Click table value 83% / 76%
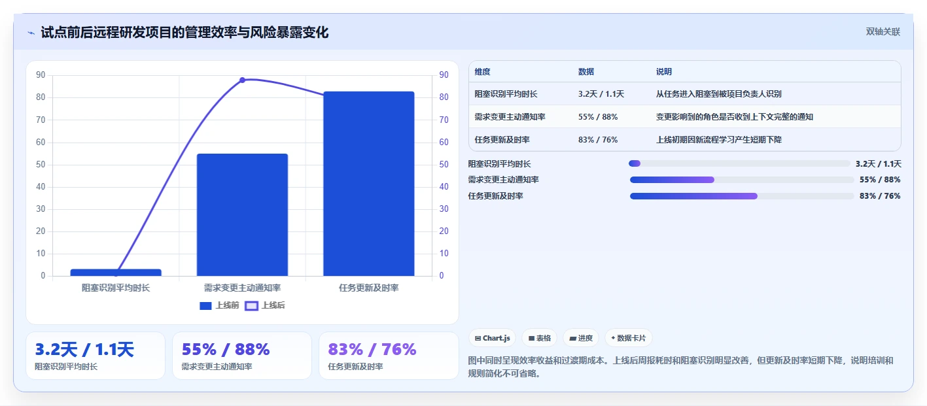This screenshot has height=406, width=927. click(598, 140)
